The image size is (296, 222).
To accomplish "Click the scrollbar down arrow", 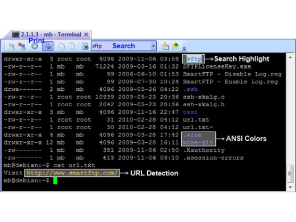I will coord(290,187).
